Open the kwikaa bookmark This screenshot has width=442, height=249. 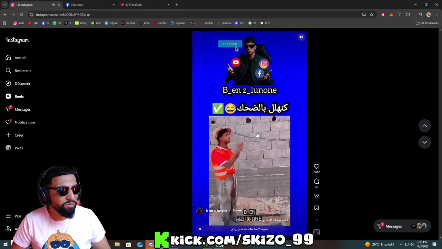point(206,23)
